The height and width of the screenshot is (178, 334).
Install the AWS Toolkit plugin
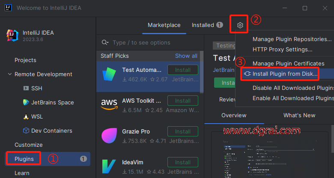click(x=183, y=101)
